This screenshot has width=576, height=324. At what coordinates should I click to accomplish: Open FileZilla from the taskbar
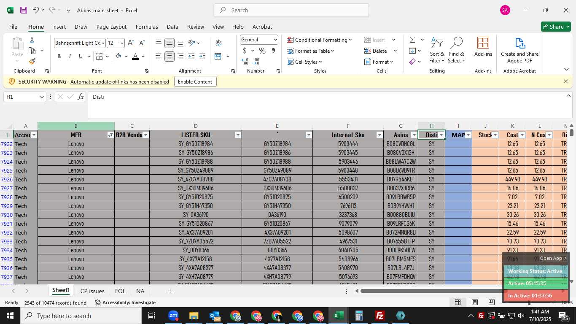tap(380, 316)
